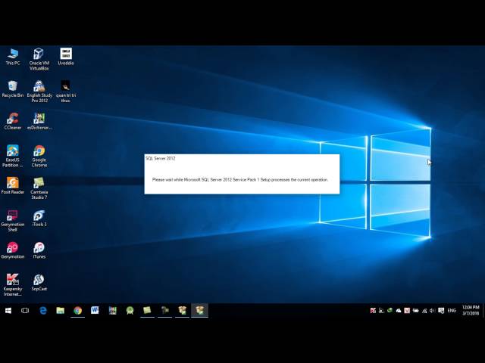The width and height of the screenshot is (485, 363).
Task: Select the Uvoddio desktop icon
Action: [x=66, y=57]
